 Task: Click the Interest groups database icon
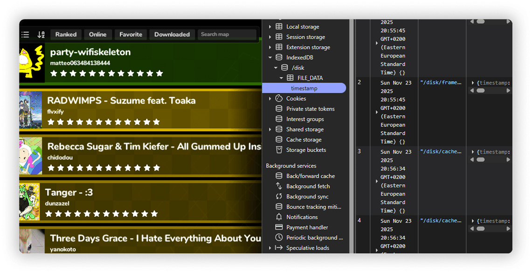click(279, 119)
